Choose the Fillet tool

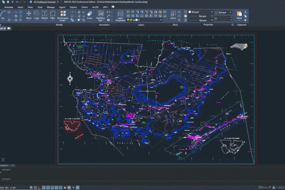[52, 15]
